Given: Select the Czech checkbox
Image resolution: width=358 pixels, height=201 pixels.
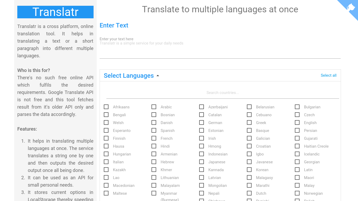Looking at the screenshot, I should pos(297,115).
